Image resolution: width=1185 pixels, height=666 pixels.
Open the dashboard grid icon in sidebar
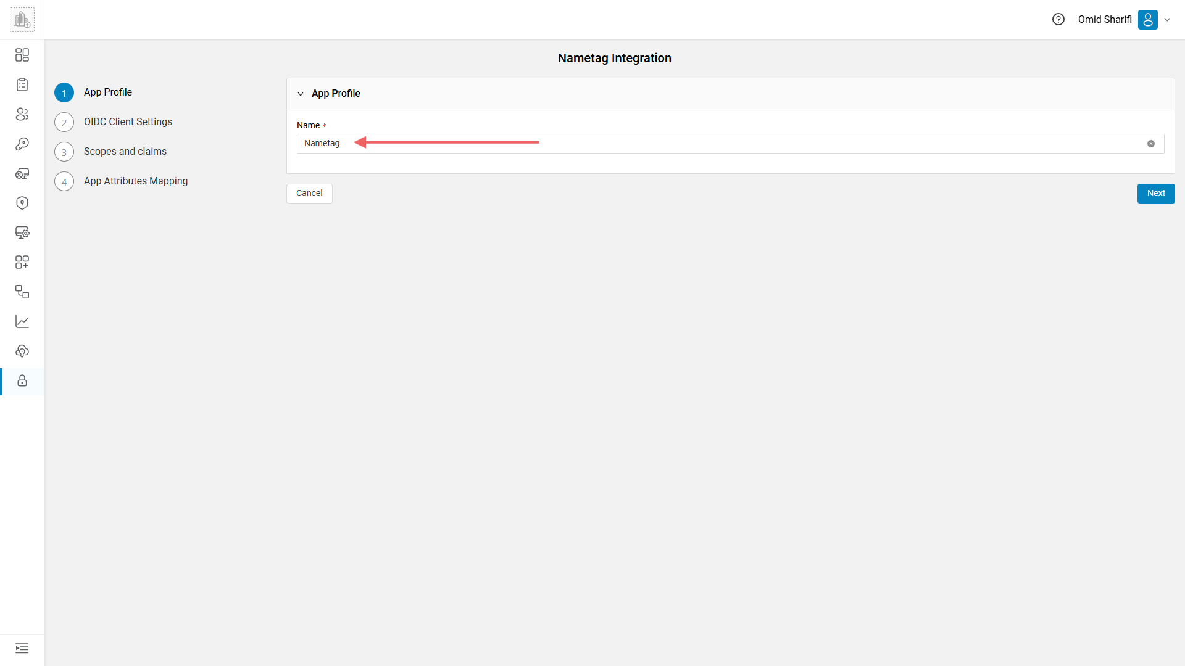tap(22, 55)
